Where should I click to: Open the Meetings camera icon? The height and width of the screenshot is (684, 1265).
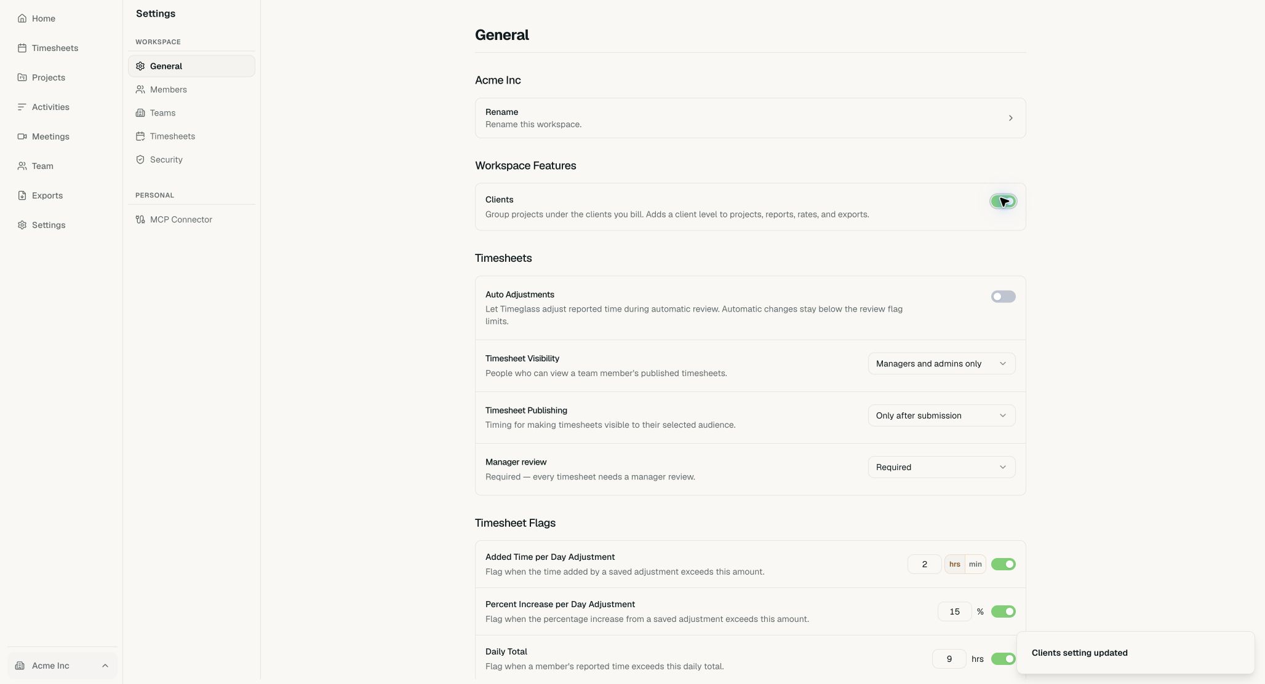pyautogui.click(x=22, y=136)
